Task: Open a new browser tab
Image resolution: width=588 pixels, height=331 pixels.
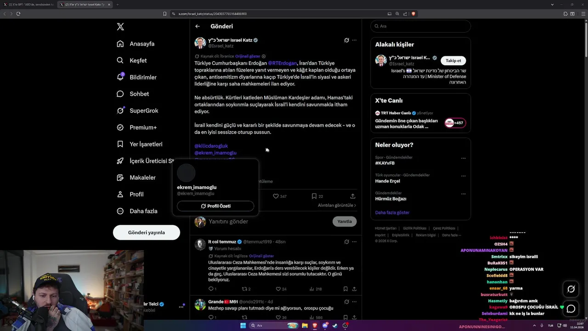Action: [x=118, y=5]
